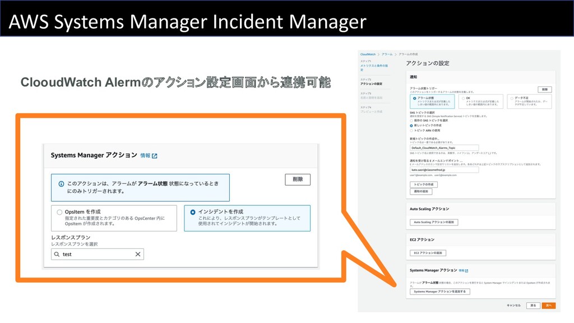
Task: Click the トピックの作成 button
Action: (424, 184)
